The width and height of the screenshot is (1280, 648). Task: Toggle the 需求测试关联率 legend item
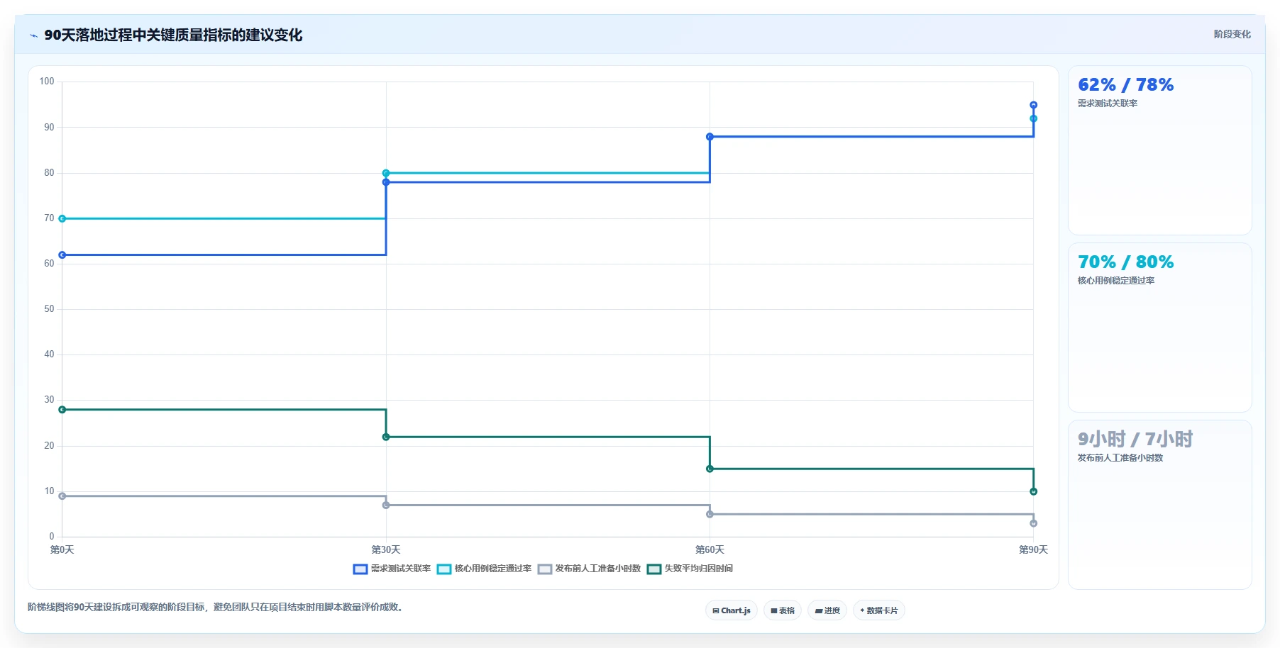click(392, 569)
